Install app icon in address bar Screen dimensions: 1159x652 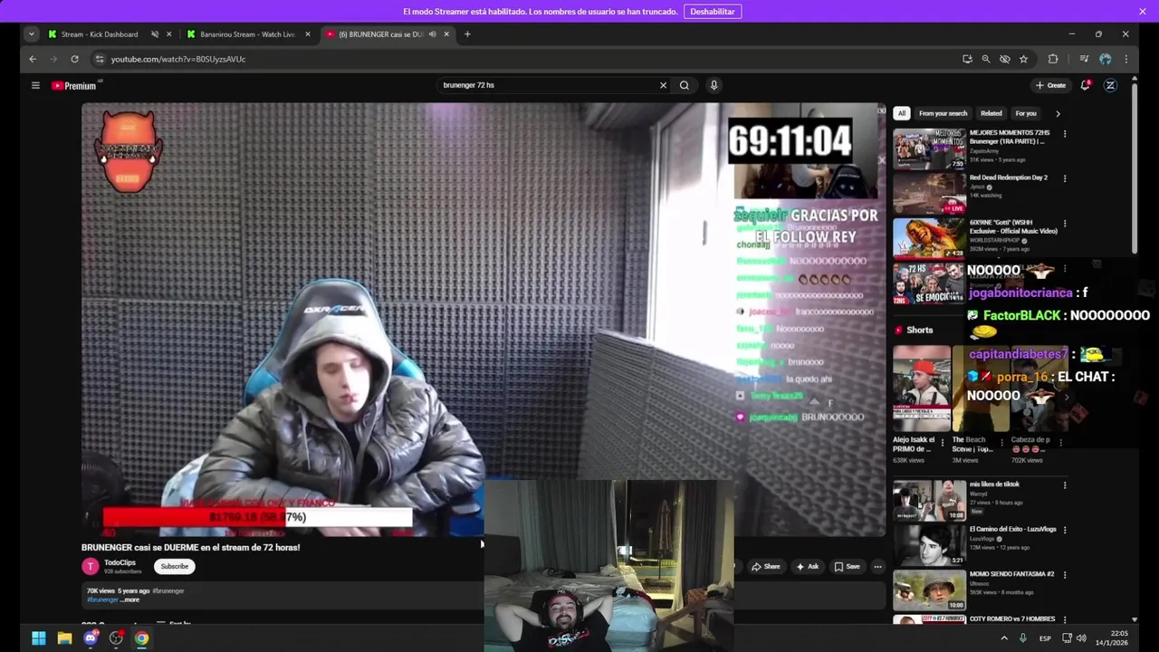(967, 59)
